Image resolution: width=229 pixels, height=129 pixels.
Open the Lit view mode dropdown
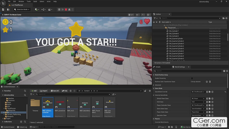132,15
